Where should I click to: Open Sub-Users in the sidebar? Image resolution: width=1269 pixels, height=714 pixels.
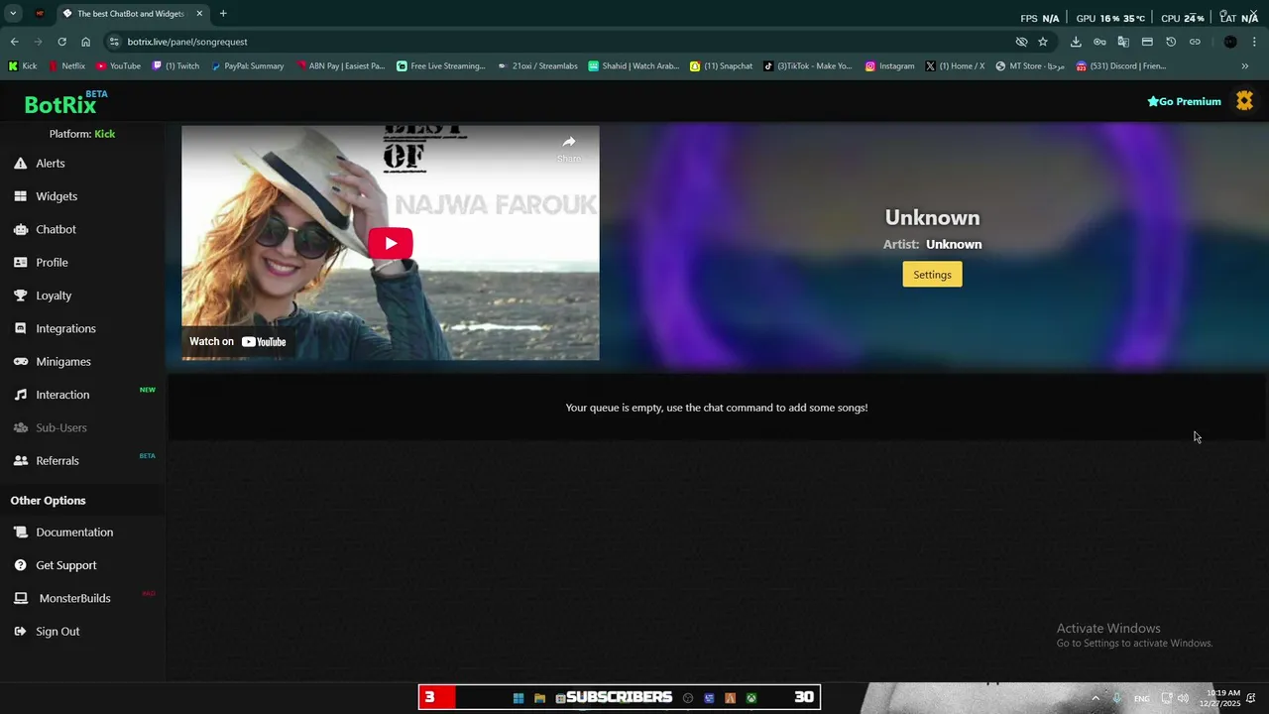pos(61,427)
